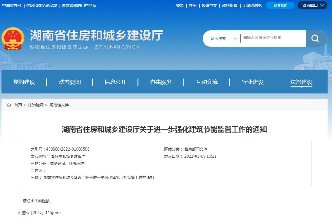Expand the 省直窗口 chevron arrow

pyautogui.click(x=322, y=5)
